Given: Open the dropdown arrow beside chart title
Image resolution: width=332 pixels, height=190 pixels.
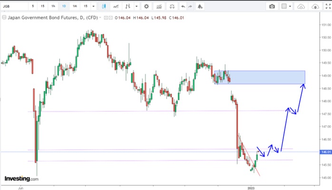Looking at the screenshot, I should [100, 18].
